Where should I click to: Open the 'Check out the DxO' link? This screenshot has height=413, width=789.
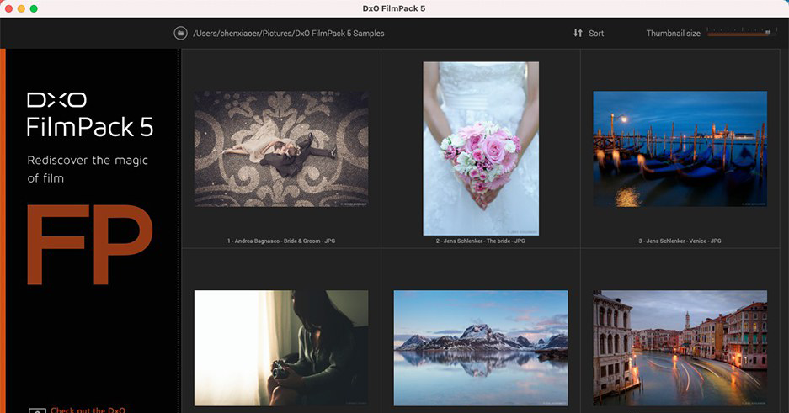click(x=88, y=410)
